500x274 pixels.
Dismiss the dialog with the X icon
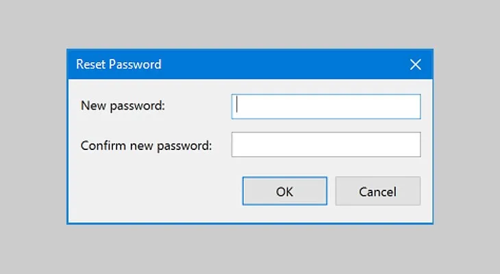(415, 65)
